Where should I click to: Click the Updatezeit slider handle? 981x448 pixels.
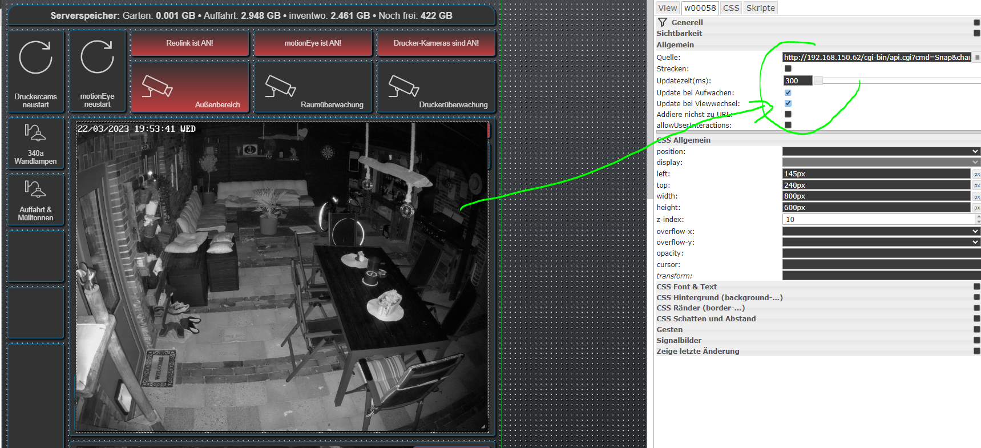[x=818, y=80]
